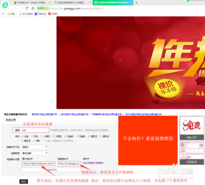
Task: Open the 收藏 star favorites menu
Action: (12, 14)
